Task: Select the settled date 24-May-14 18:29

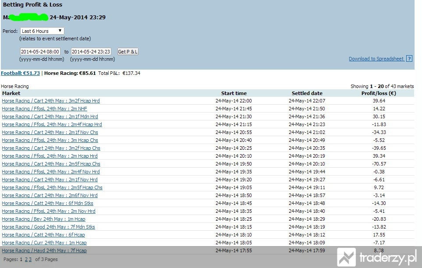Action: point(307,219)
